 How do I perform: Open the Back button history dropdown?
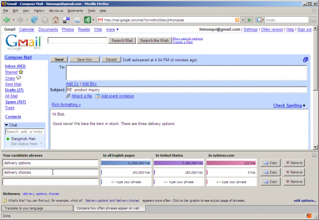13,20
